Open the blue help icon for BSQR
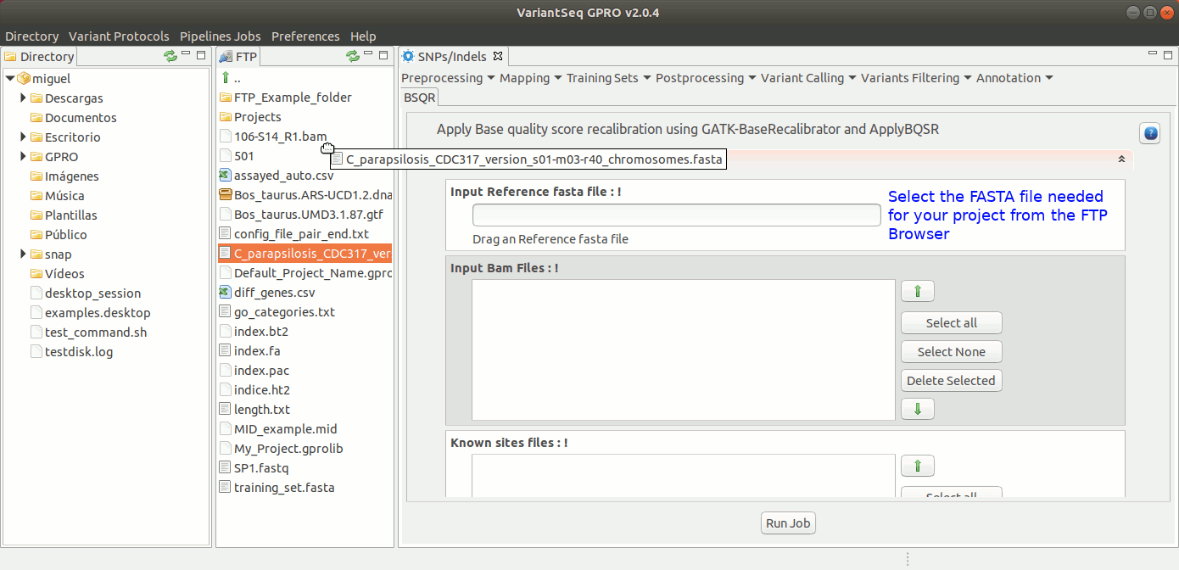Viewport: 1179px width, 570px height. [1149, 133]
